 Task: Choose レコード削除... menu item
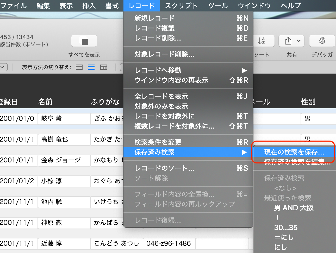[188, 38]
